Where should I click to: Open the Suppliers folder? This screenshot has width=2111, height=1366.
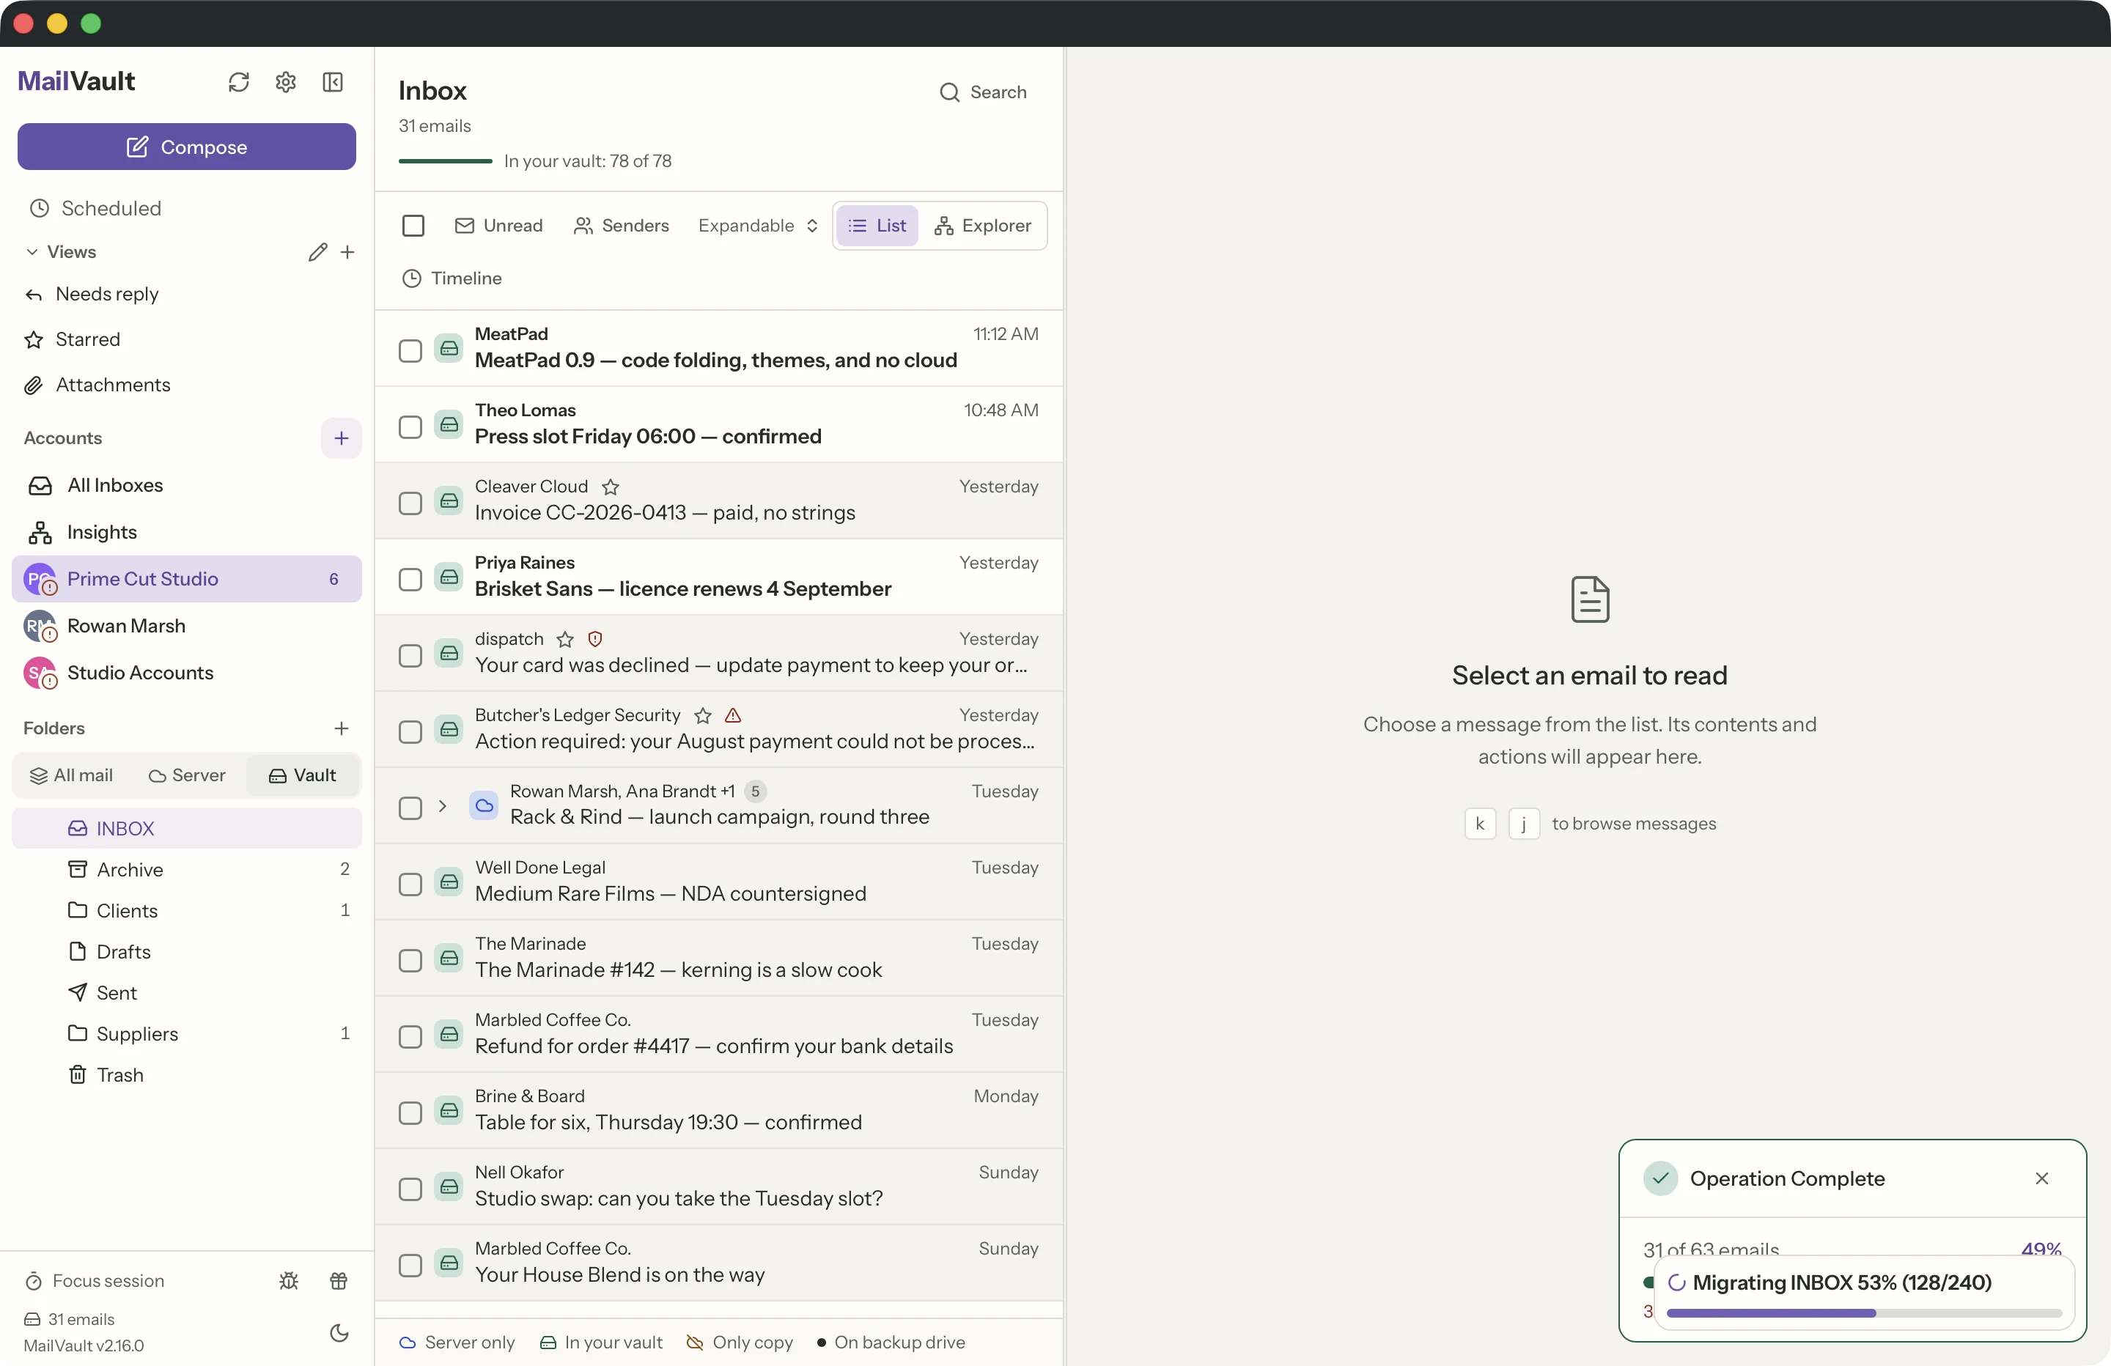coord(186,1033)
